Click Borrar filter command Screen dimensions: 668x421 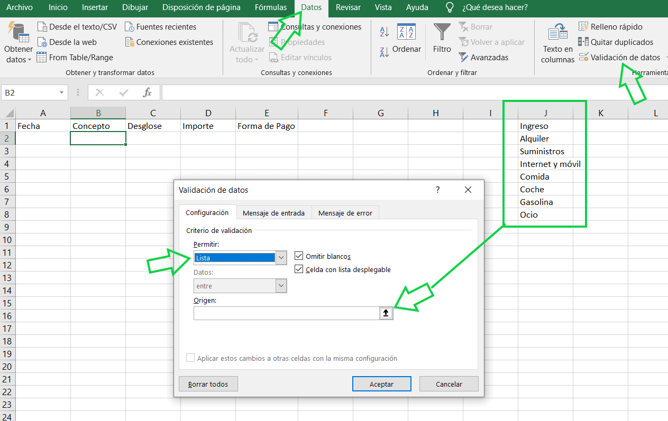pos(475,27)
